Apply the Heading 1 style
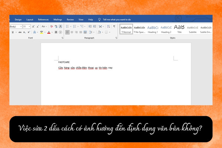This screenshot has height=148, width=222. point(153,29)
